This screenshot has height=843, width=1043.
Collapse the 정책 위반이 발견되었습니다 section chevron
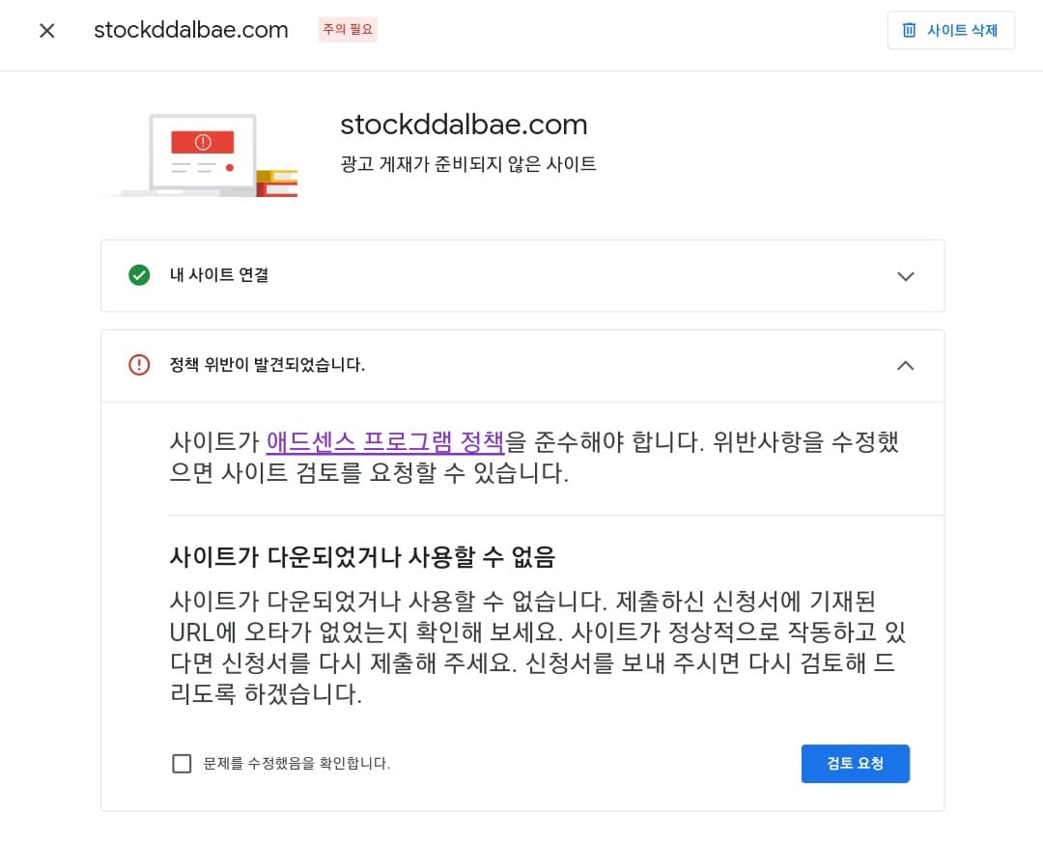coord(906,365)
